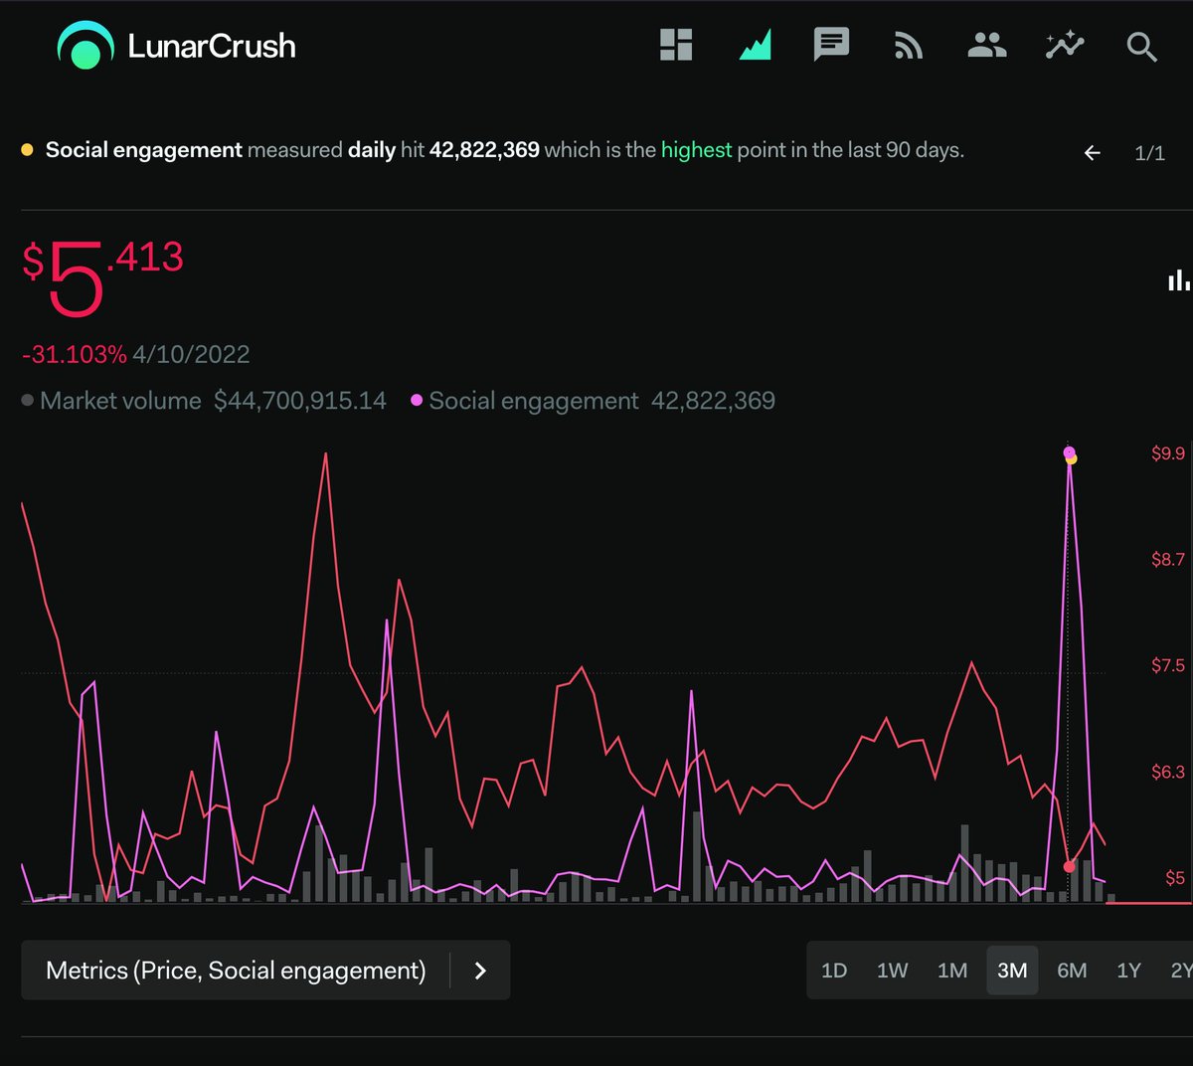Open the search icon
The image size is (1193, 1066).
[x=1141, y=45]
